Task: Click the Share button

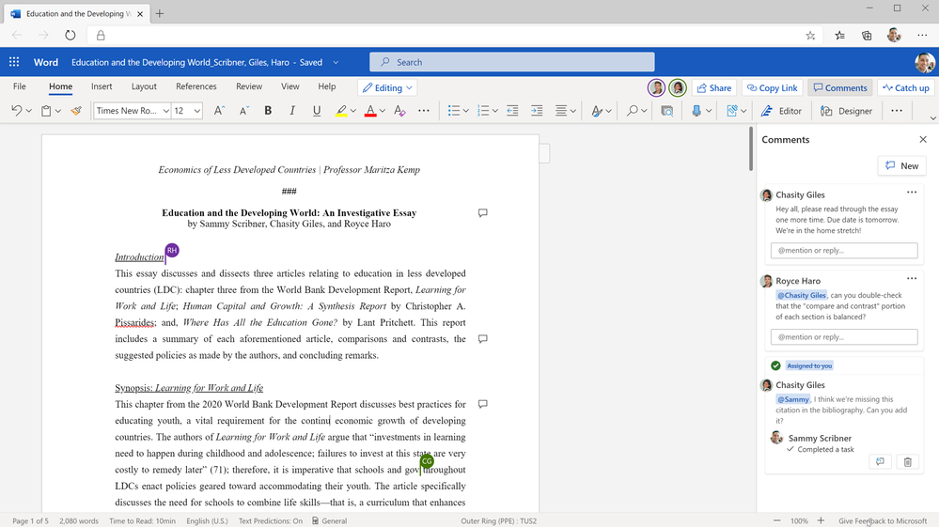Action: (713, 87)
